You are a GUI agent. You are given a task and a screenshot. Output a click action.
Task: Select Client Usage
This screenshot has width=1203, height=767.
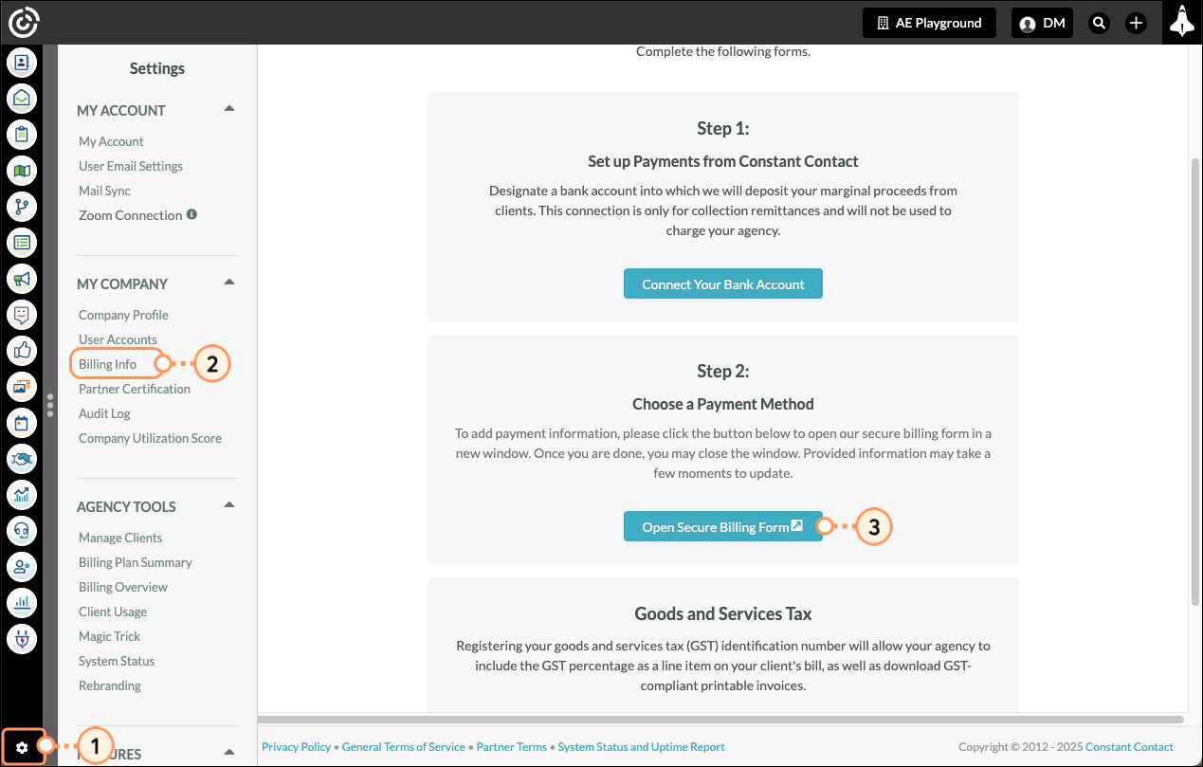[x=113, y=612]
